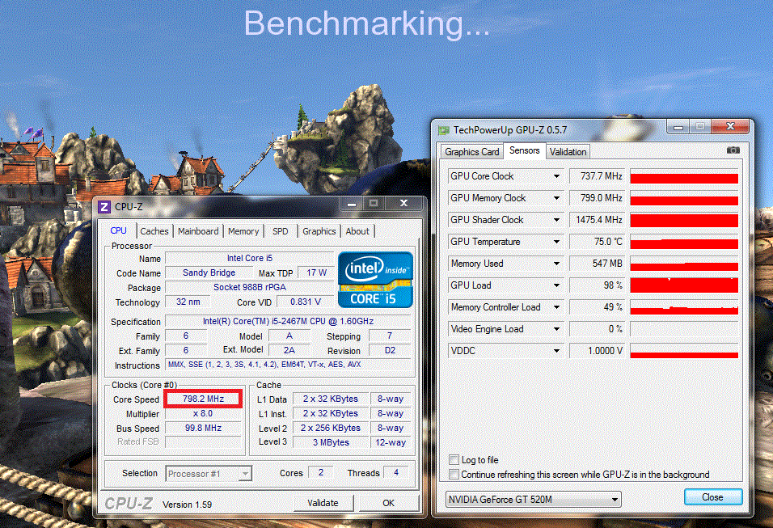
Task: Switch to the Mainboard tab in CPU-Z
Action: click(198, 231)
